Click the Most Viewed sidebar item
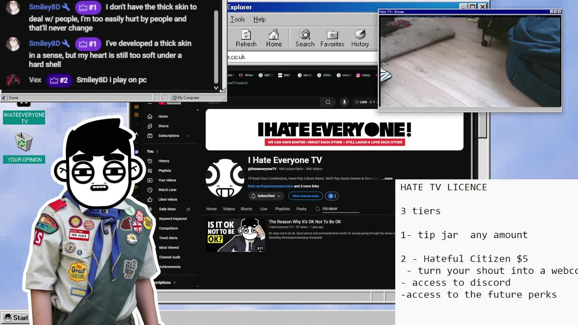Viewport: 578px width, 325px height. click(169, 247)
